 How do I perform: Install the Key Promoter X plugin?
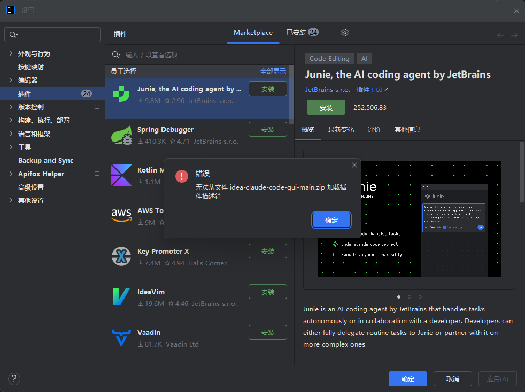point(267,251)
